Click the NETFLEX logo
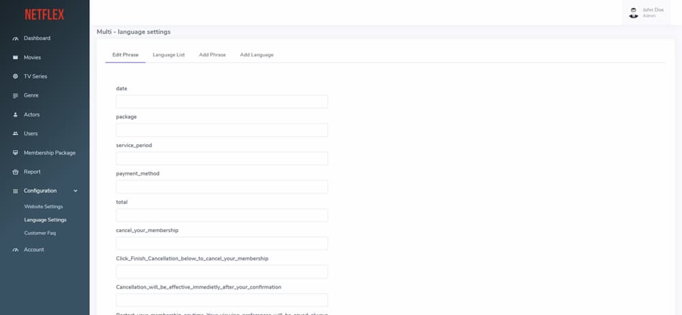The image size is (682, 315). click(44, 14)
